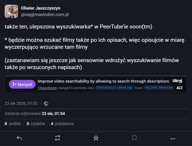Boost this post with the repeat icon

click(x=58, y=138)
